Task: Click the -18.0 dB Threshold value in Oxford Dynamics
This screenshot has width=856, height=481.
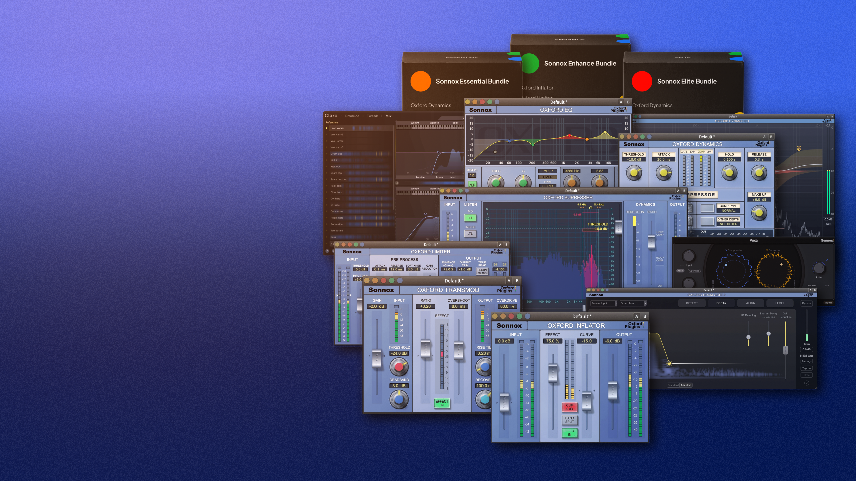Action: [x=634, y=159]
